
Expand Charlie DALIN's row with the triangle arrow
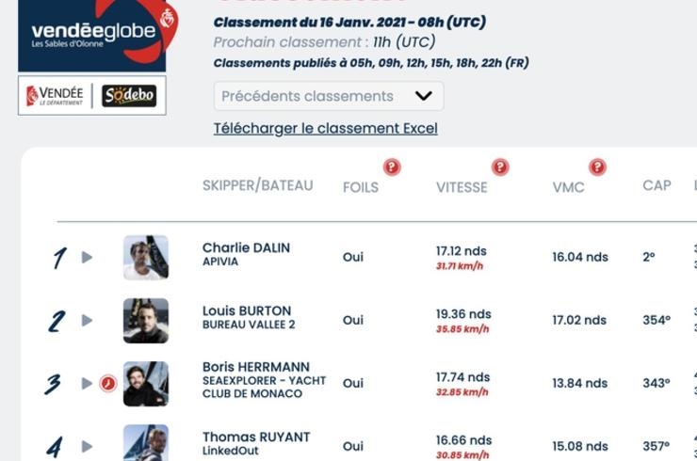[x=87, y=257]
